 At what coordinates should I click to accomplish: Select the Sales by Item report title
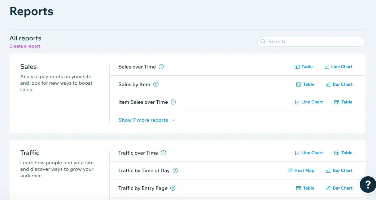point(134,84)
